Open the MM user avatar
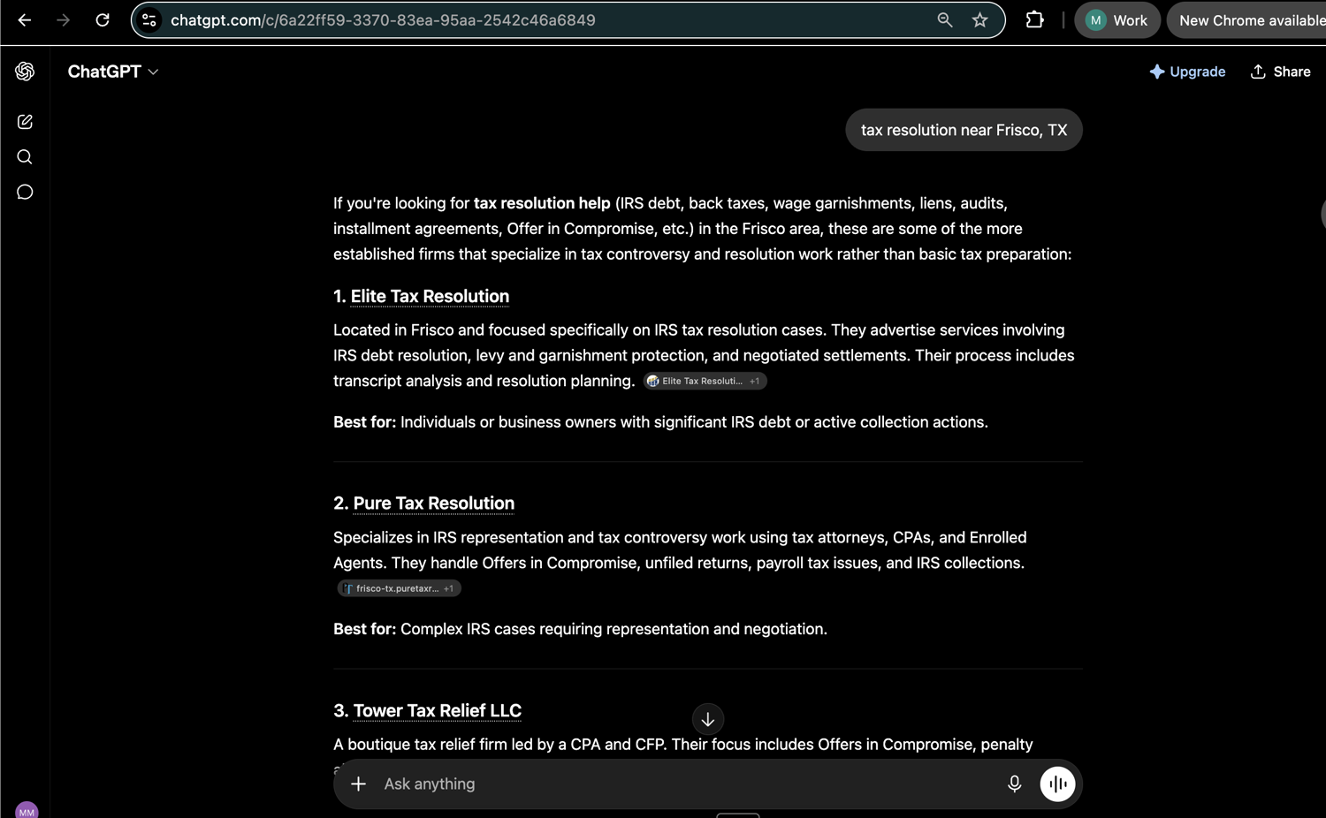The height and width of the screenshot is (818, 1326). point(27,811)
